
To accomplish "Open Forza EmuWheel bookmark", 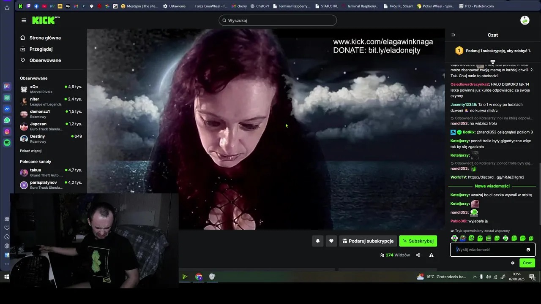I will [211, 6].
